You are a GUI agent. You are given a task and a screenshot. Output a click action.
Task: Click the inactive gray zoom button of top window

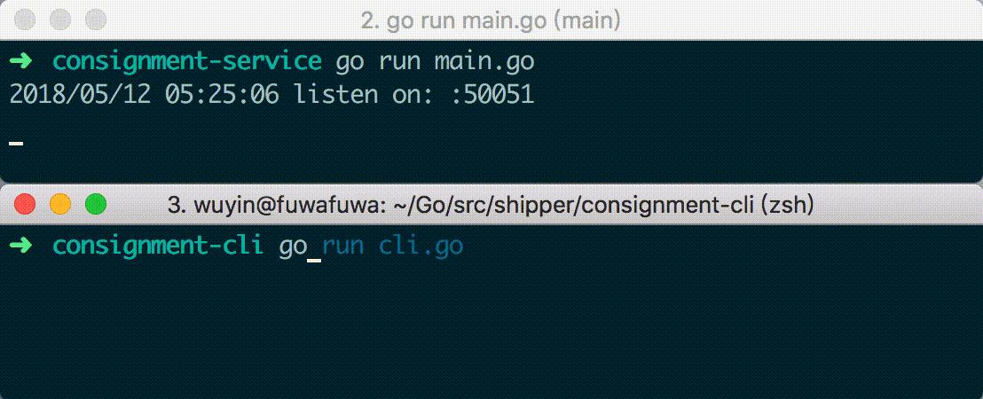click(x=95, y=20)
